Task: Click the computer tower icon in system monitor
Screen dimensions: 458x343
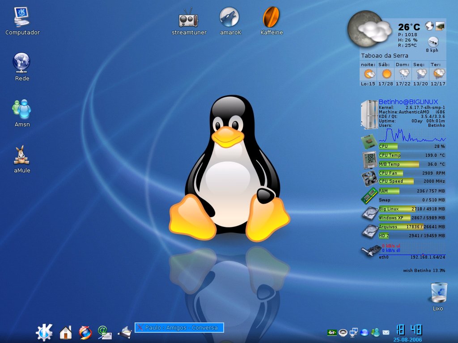Action: (369, 114)
